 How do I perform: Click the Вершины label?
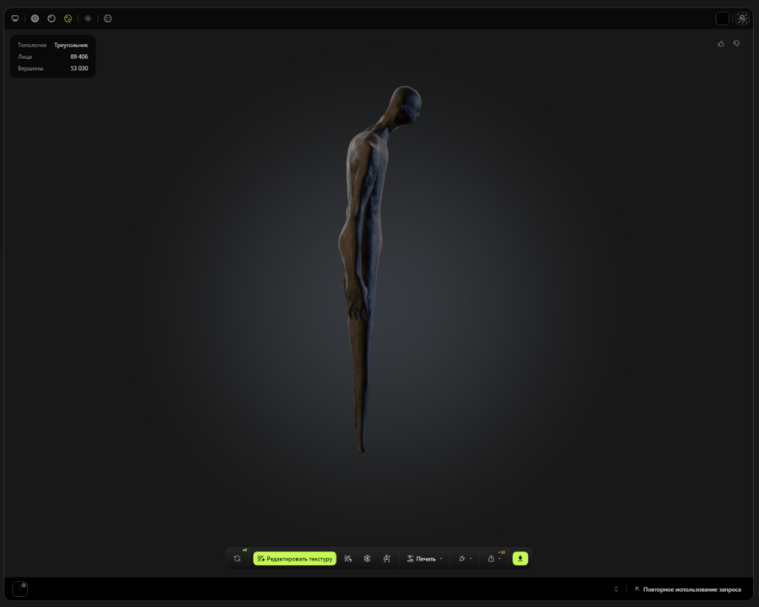pos(30,68)
